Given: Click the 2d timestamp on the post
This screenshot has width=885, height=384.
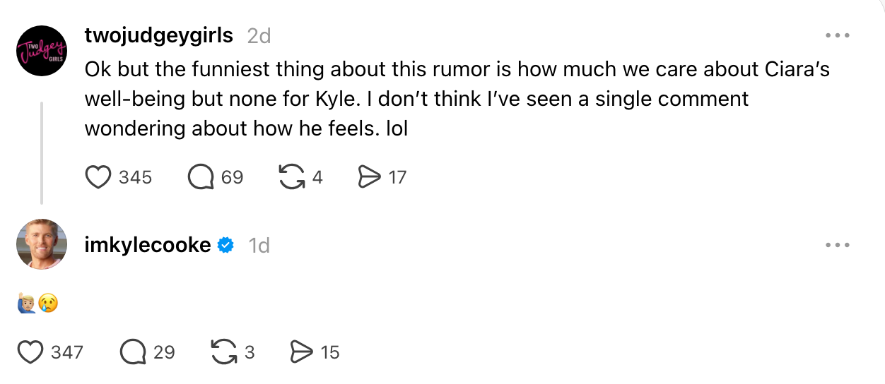Looking at the screenshot, I should 259,36.
